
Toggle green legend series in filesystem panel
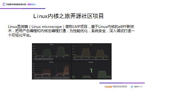pyautogui.click(x=43, y=77)
